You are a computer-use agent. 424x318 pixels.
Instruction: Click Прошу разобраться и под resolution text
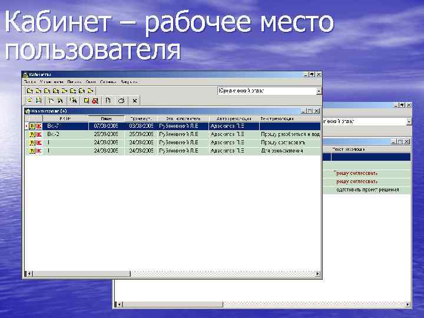coord(290,134)
